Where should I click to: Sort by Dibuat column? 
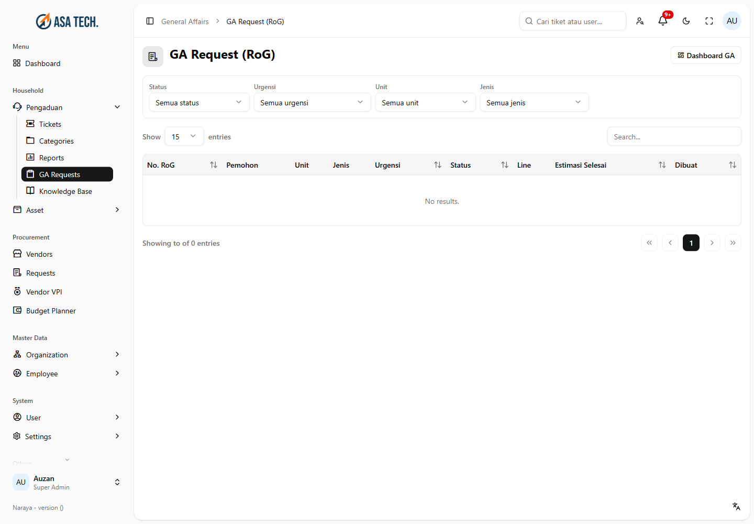tap(733, 165)
